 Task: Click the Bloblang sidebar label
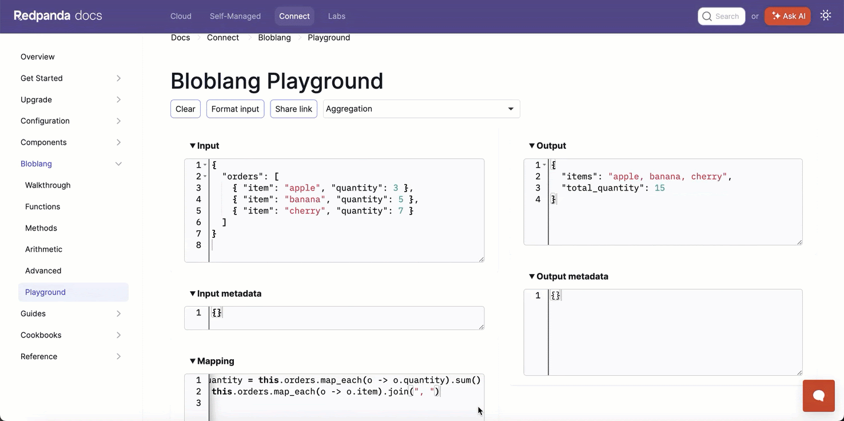click(x=36, y=164)
